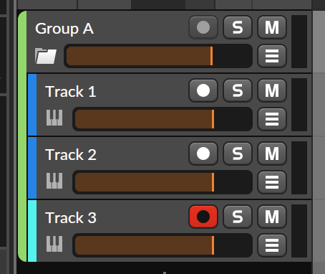Viewport: 325px width, 274px height.
Task: Open Track 1 hamburger menu button
Action: click(272, 119)
